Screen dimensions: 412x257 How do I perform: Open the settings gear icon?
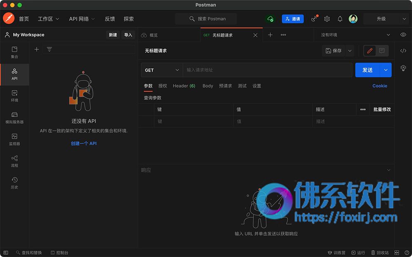(327, 19)
